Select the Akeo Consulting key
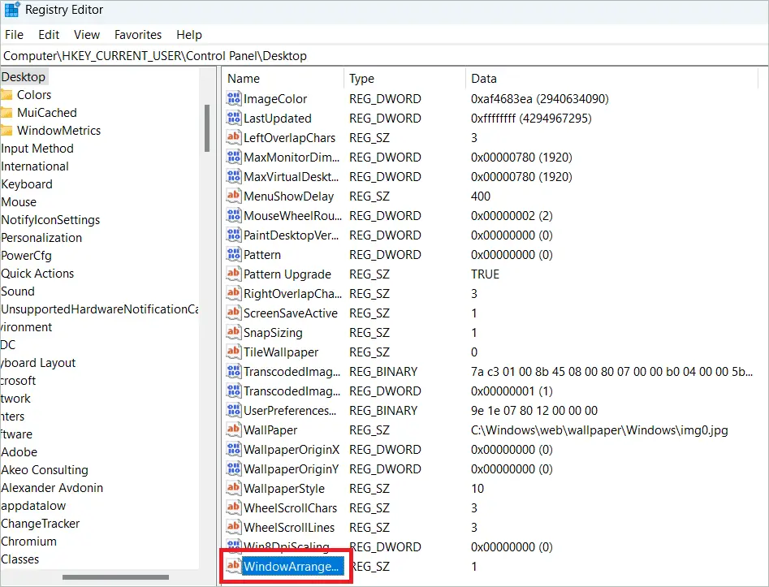Screen dimensions: 769x587 [45, 470]
